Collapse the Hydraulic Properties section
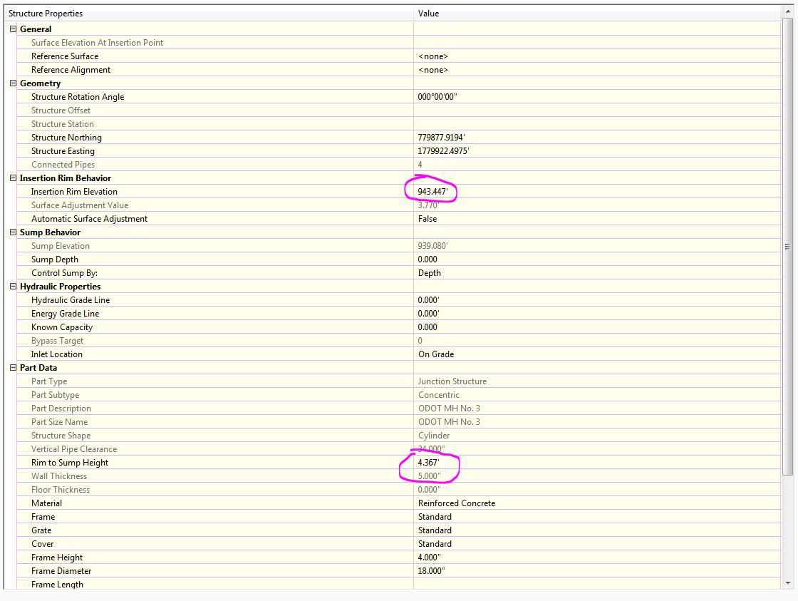798x601 pixels. pos(14,286)
